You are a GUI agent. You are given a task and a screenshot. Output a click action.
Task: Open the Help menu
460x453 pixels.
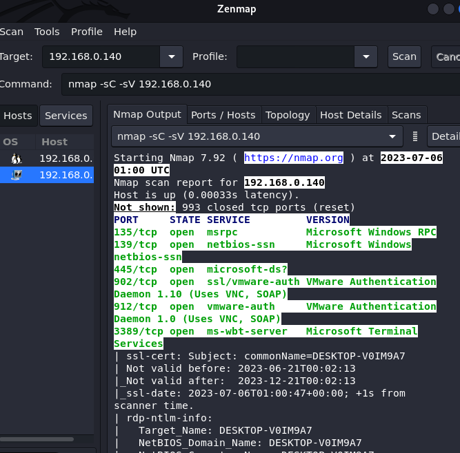125,32
